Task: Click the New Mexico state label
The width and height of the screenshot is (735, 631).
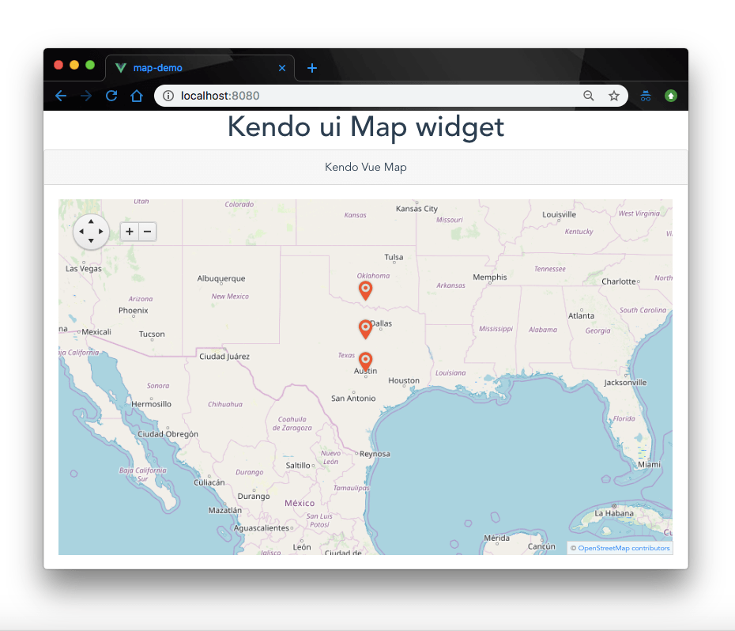Action: click(230, 297)
